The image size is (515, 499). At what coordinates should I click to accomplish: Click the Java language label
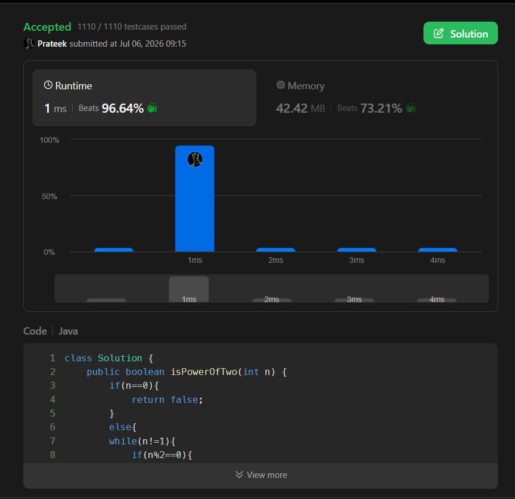pos(68,331)
